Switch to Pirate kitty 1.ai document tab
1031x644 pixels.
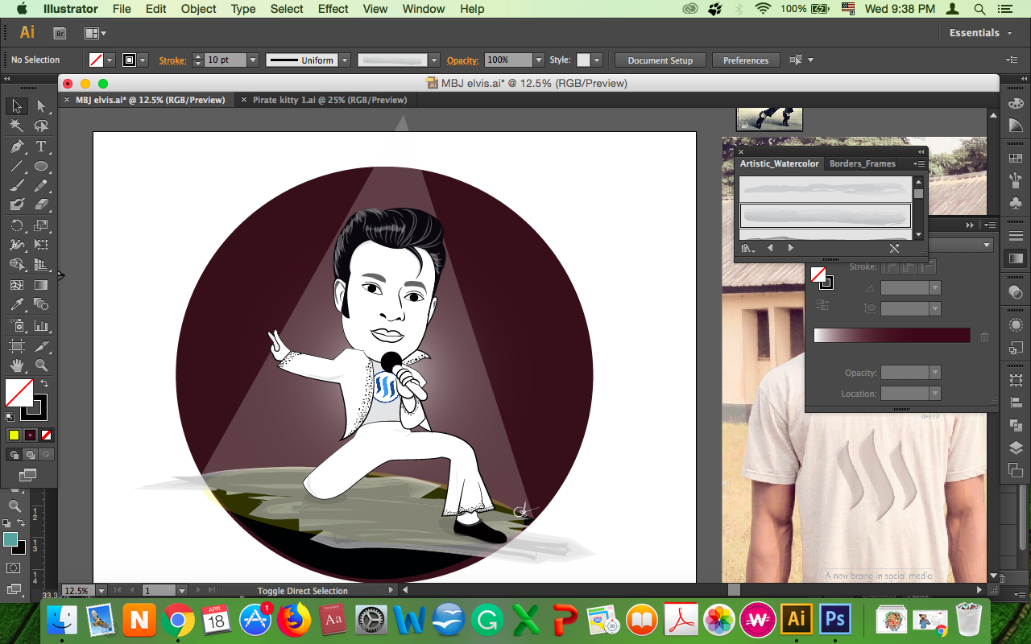click(x=329, y=100)
